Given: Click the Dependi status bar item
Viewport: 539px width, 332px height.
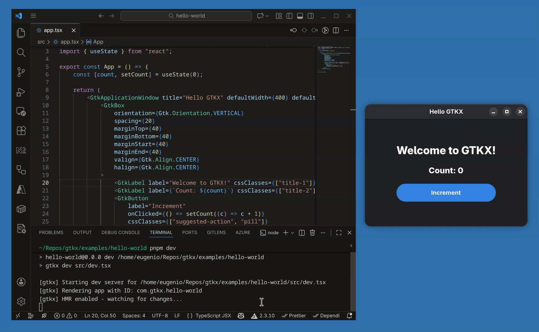Looking at the screenshot, I should click(326, 316).
